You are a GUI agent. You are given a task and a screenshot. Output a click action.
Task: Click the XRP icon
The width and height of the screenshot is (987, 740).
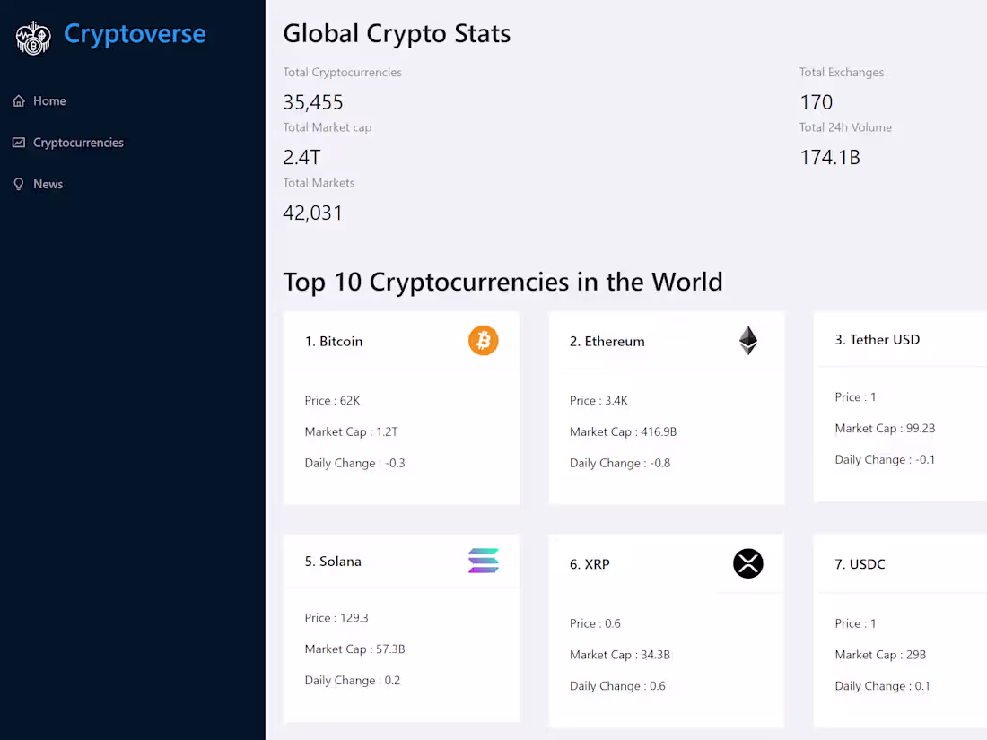(x=747, y=563)
